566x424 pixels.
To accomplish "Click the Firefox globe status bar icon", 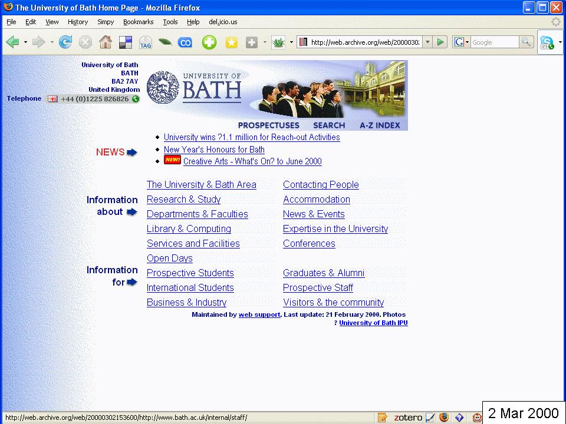I will [444, 418].
